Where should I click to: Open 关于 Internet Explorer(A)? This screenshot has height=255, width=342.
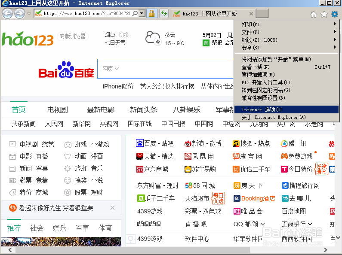coord(287,117)
